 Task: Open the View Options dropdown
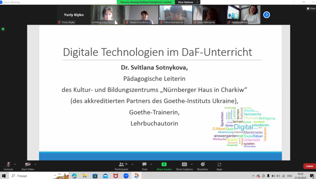pos(188,2)
